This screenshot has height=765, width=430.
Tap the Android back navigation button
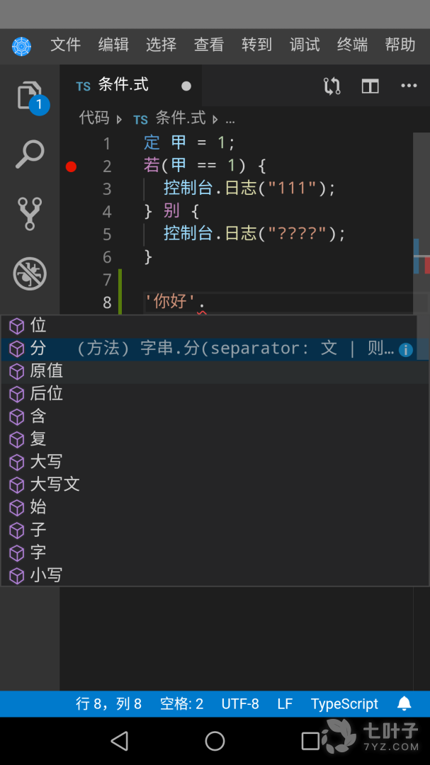(x=120, y=741)
